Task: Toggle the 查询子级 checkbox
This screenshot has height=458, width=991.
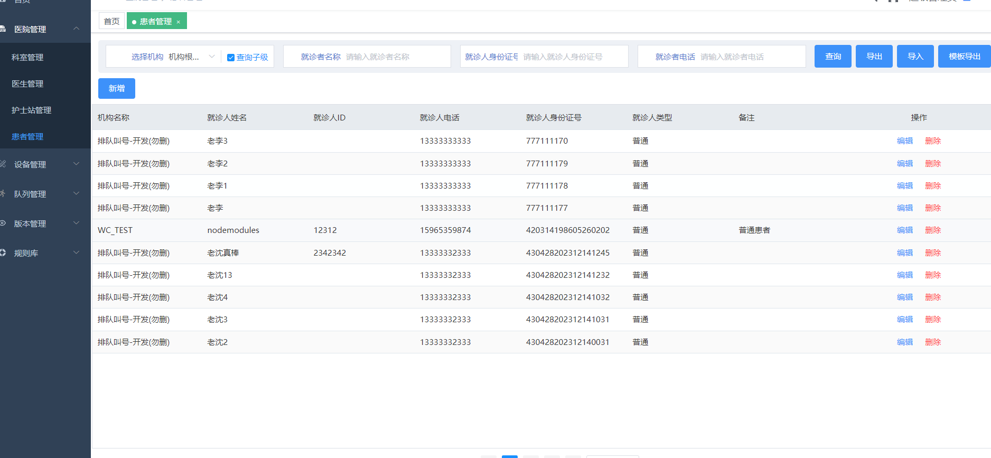Action: pyautogui.click(x=231, y=58)
